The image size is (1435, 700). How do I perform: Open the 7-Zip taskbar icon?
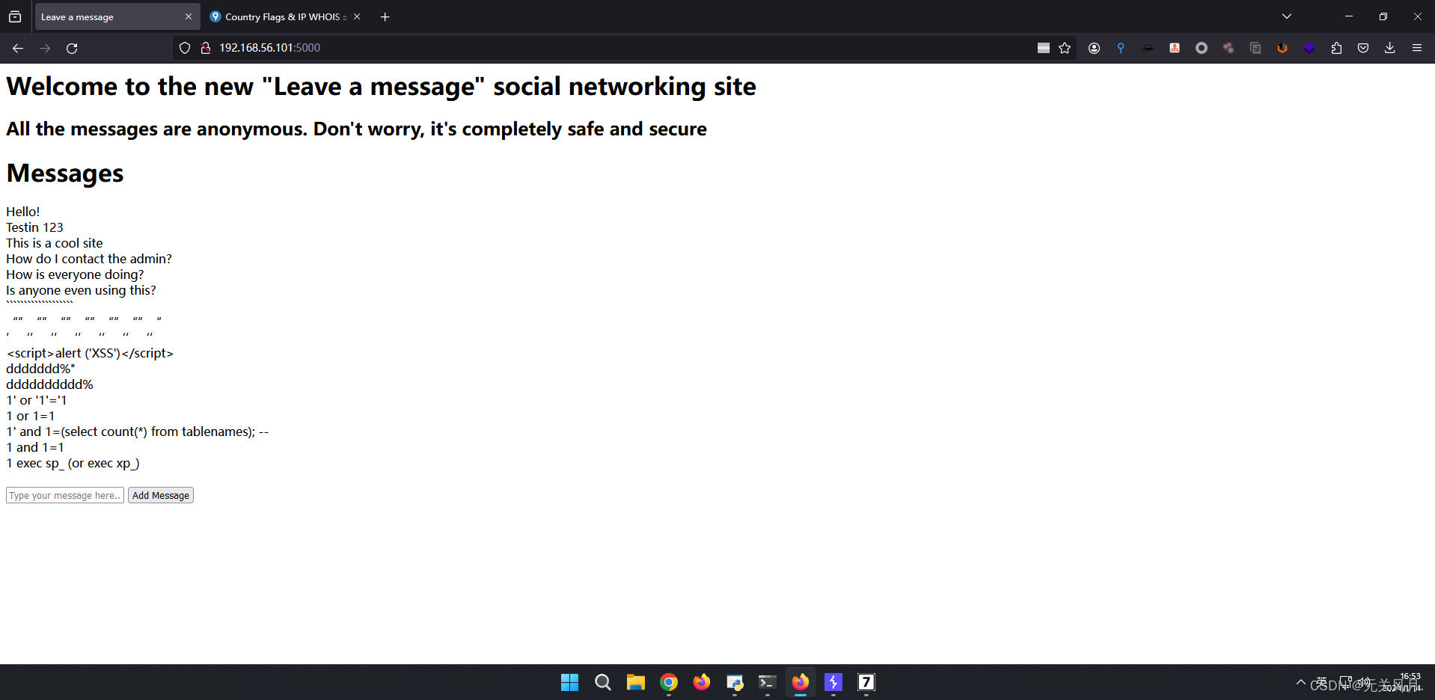pos(866,682)
